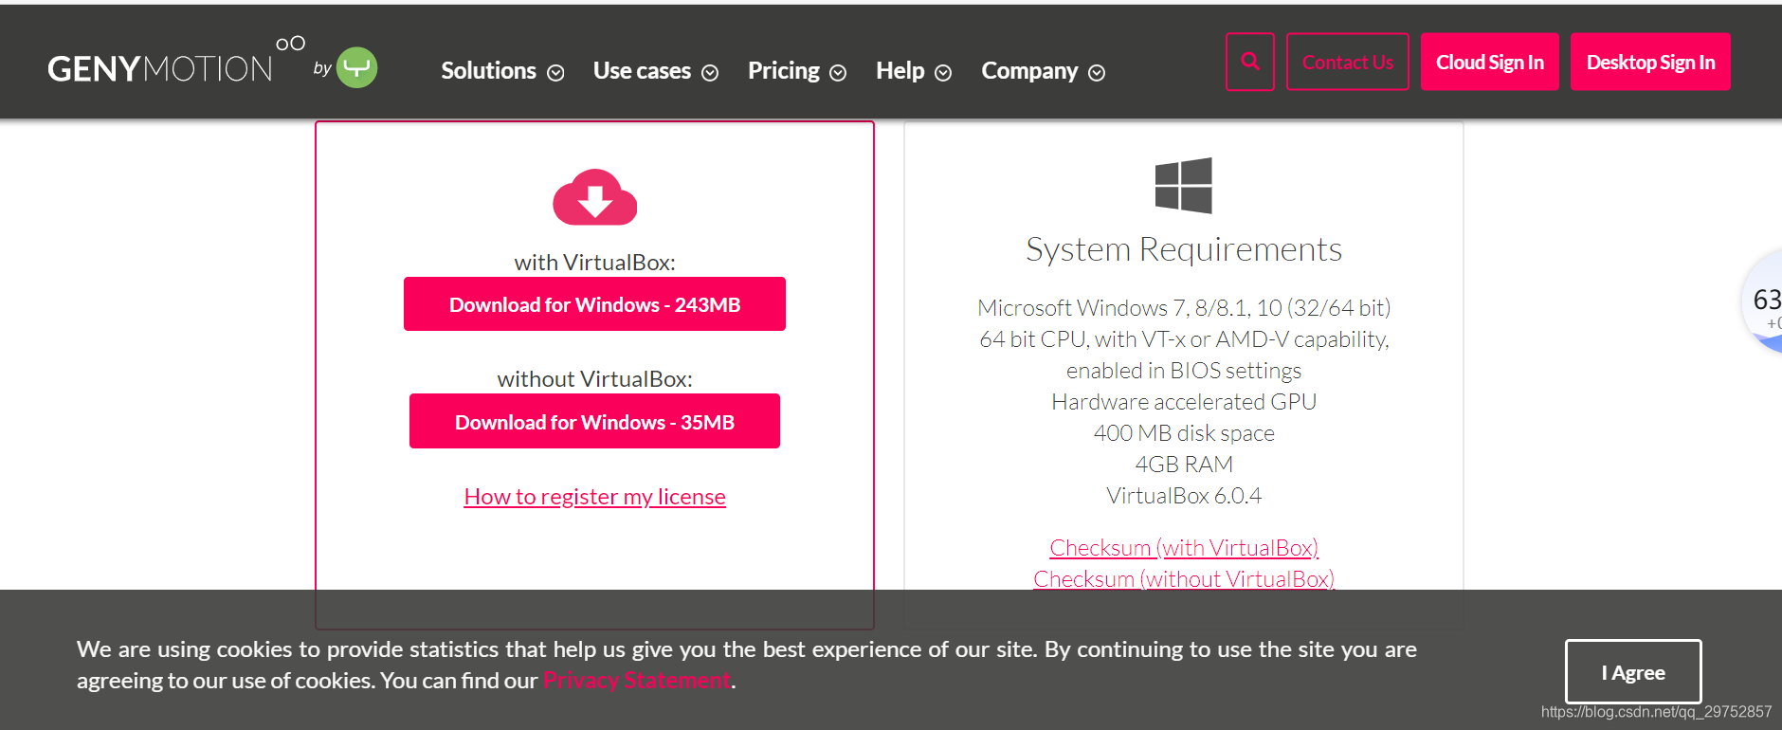Open How to register my license link
This screenshot has height=730, width=1782.
pyautogui.click(x=594, y=497)
